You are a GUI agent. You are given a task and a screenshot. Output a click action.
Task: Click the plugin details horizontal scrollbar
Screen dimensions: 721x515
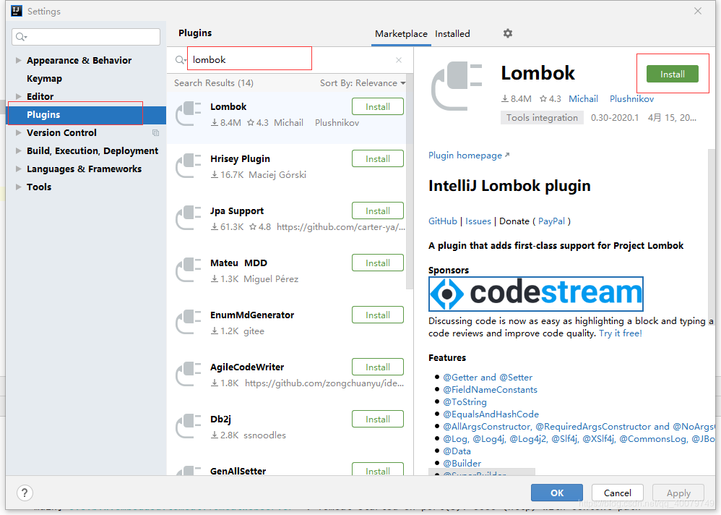coord(482,472)
